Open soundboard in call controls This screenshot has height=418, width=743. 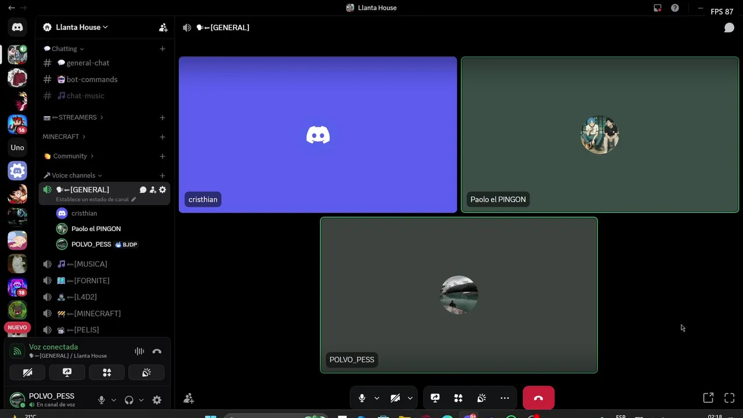(x=482, y=398)
